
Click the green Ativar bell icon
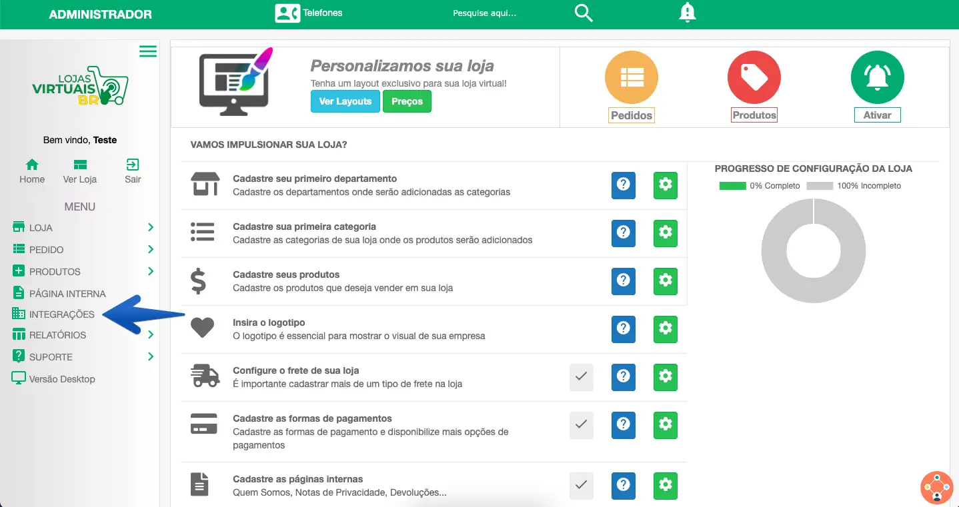tap(878, 77)
